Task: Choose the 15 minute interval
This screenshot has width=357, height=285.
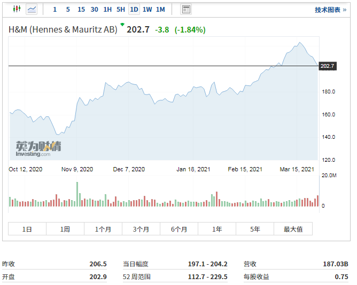Action: [81, 9]
